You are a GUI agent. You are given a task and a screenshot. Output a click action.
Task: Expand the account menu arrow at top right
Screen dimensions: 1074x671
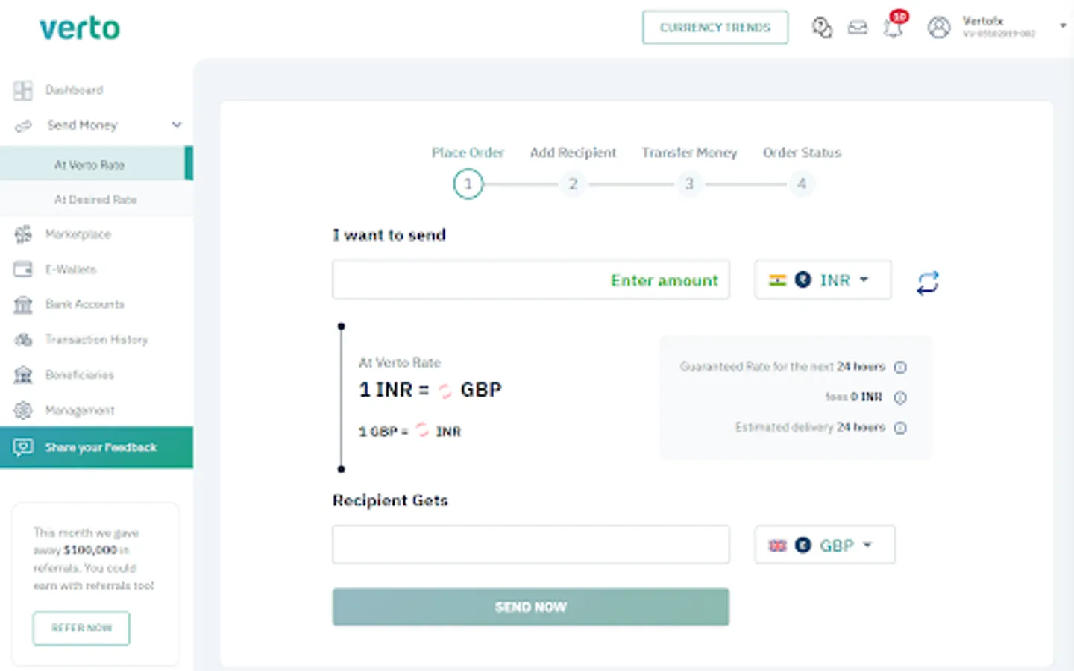pyautogui.click(x=1063, y=26)
